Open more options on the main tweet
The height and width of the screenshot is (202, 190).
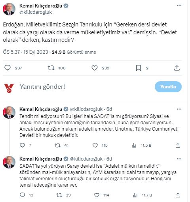179,6
